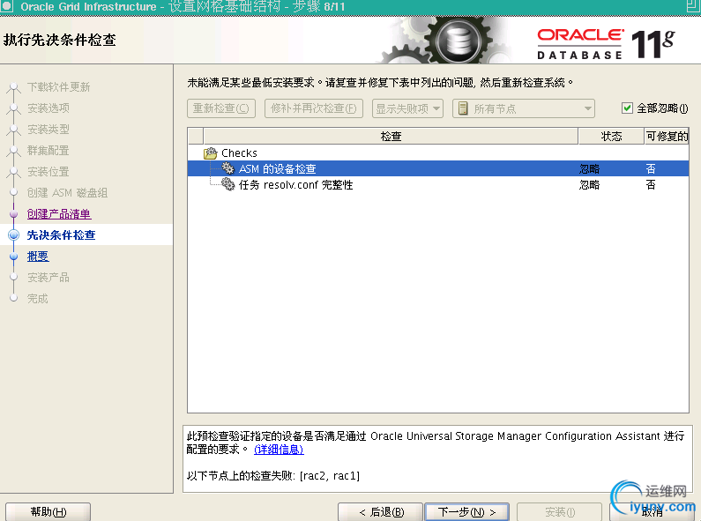Click the 状态 column header

[x=611, y=137]
